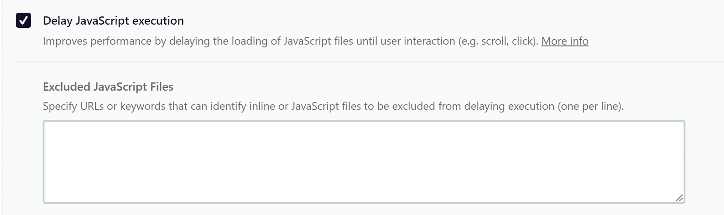Click the textarea resize handle
724x215 pixels.
[679, 198]
